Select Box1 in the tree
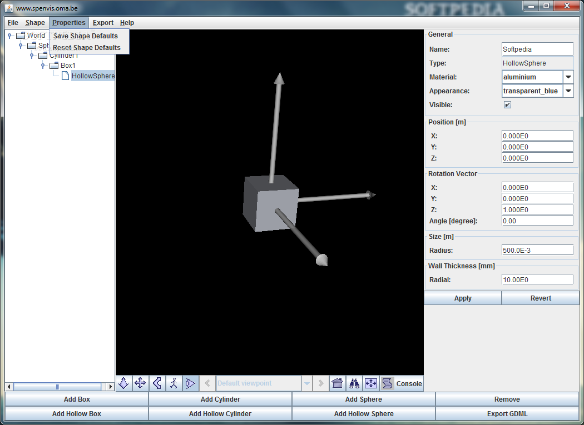584x425 pixels. coord(68,66)
